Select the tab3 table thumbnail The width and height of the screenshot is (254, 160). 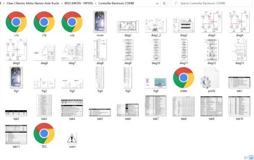44,106
